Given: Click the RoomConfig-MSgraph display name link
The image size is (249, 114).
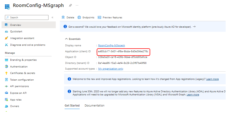Looking at the screenshot, I should click(x=112, y=45).
